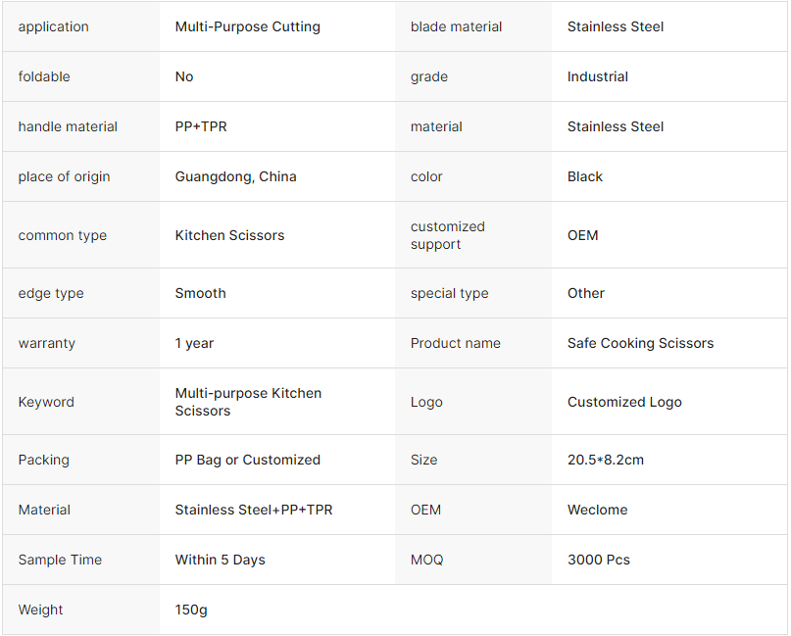This screenshot has width=791, height=636.
Task: Select the 'Safe Cooking Scissors' product name
Action: [640, 343]
